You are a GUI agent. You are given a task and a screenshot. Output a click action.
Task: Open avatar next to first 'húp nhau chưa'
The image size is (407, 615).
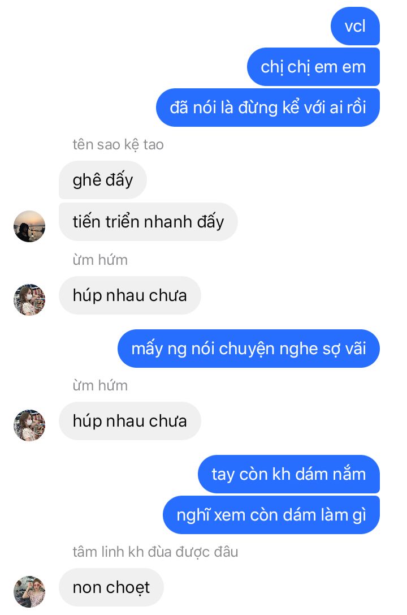coord(29,300)
